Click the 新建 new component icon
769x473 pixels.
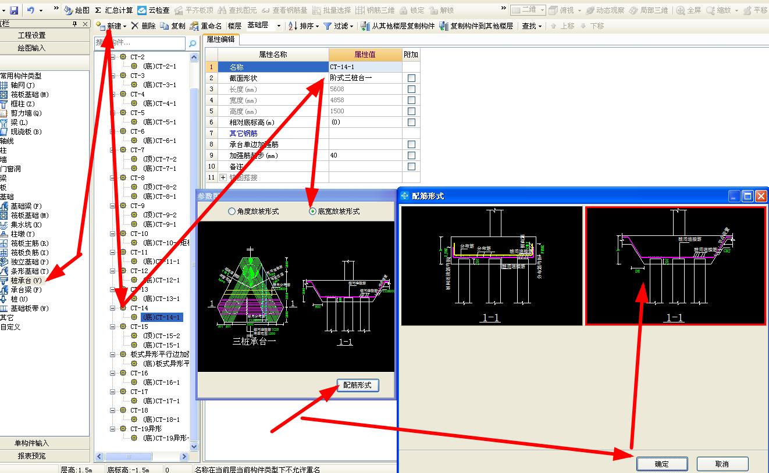100,26
